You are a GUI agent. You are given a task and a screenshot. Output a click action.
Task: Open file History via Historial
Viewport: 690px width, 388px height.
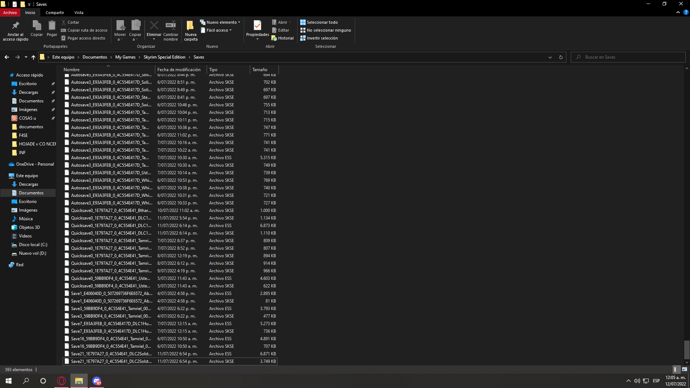click(283, 38)
